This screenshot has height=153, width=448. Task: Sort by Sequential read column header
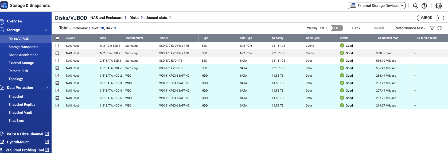(388, 38)
